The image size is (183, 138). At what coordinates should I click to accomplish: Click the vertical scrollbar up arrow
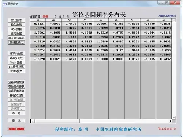click(174, 20)
